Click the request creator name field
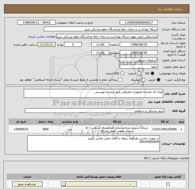 point(107,37)
